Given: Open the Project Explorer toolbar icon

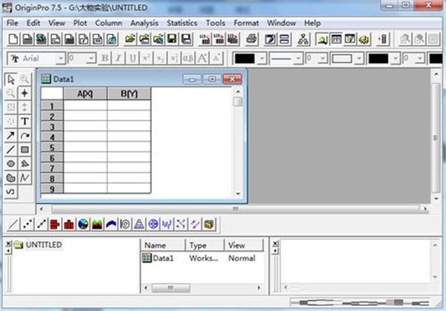Looking at the screenshot, I should pyautogui.click(x=322, y=39).
